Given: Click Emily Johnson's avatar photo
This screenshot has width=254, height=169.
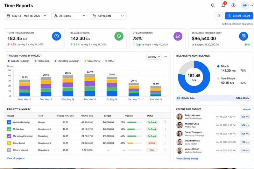Looking at the screenshot, I should coord(179,117).
